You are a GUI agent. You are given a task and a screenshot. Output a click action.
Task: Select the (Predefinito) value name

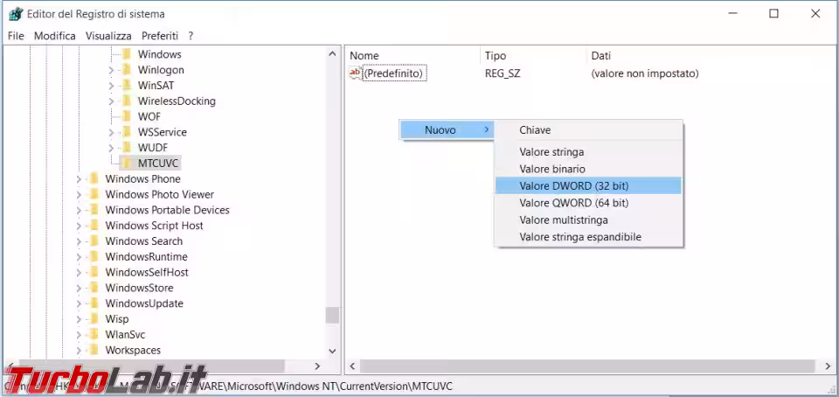tap(394, 73)
